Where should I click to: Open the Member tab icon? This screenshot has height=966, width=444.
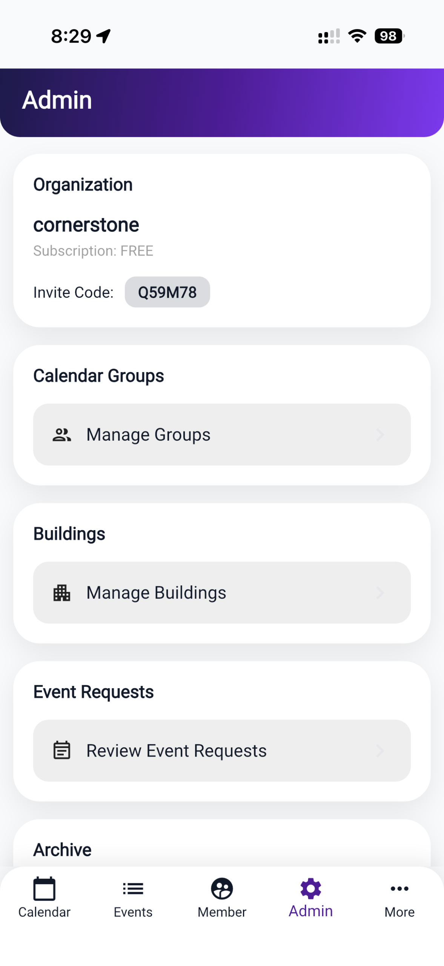coord(222,889)
